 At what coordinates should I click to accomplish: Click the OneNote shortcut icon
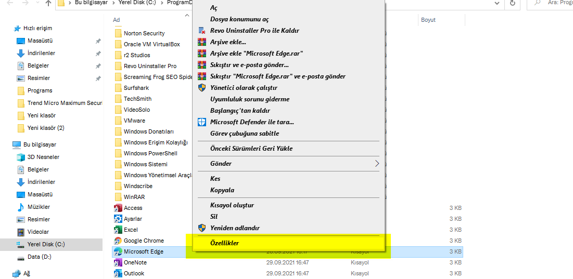point(118,262)
